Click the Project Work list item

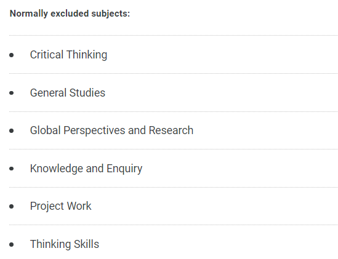pyautogui.click(x=60, y=206)
